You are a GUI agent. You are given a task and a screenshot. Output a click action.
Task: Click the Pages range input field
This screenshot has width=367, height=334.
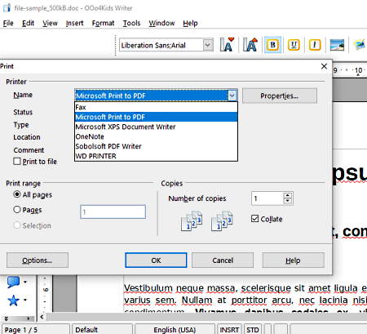tap(113, 212)
